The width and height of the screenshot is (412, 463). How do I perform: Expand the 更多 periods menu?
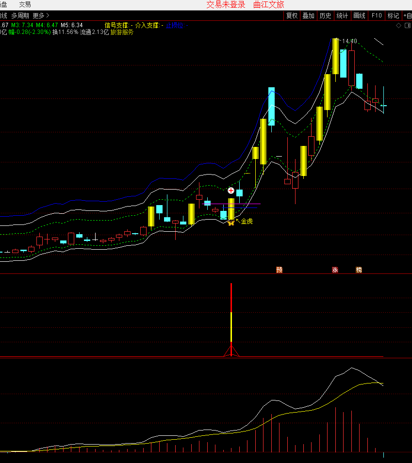coord(41,16)
